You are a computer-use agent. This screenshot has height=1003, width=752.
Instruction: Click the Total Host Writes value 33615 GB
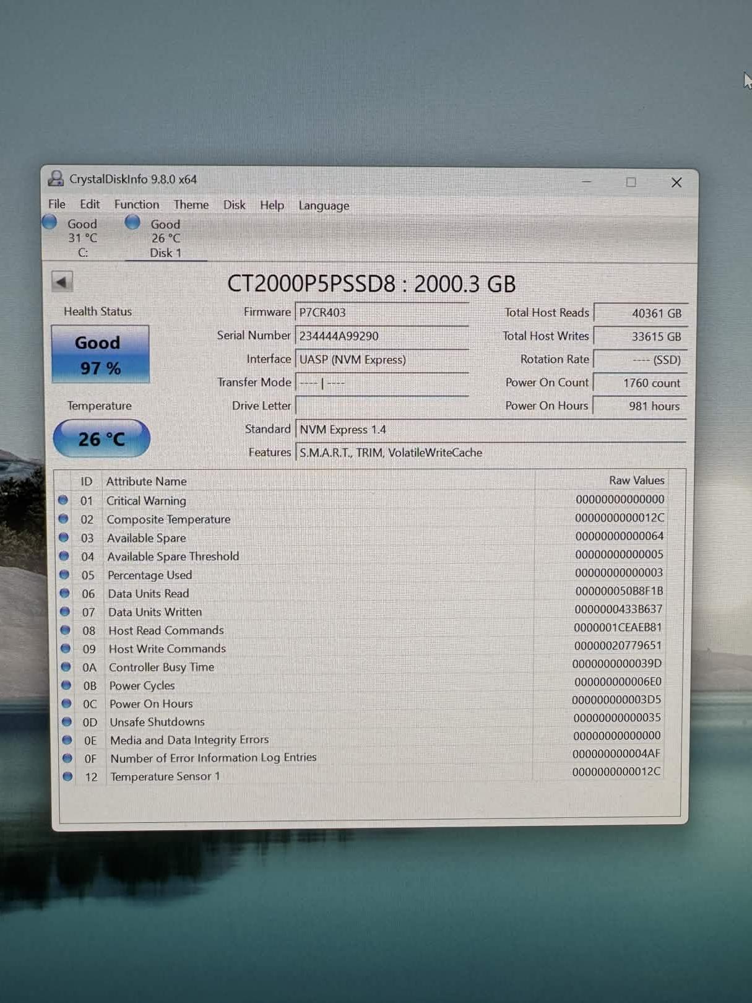click(x=640, y=337)
